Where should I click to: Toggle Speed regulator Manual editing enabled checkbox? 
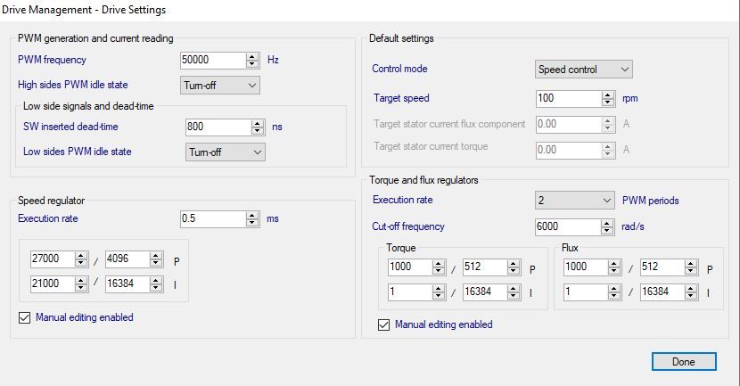25,317
